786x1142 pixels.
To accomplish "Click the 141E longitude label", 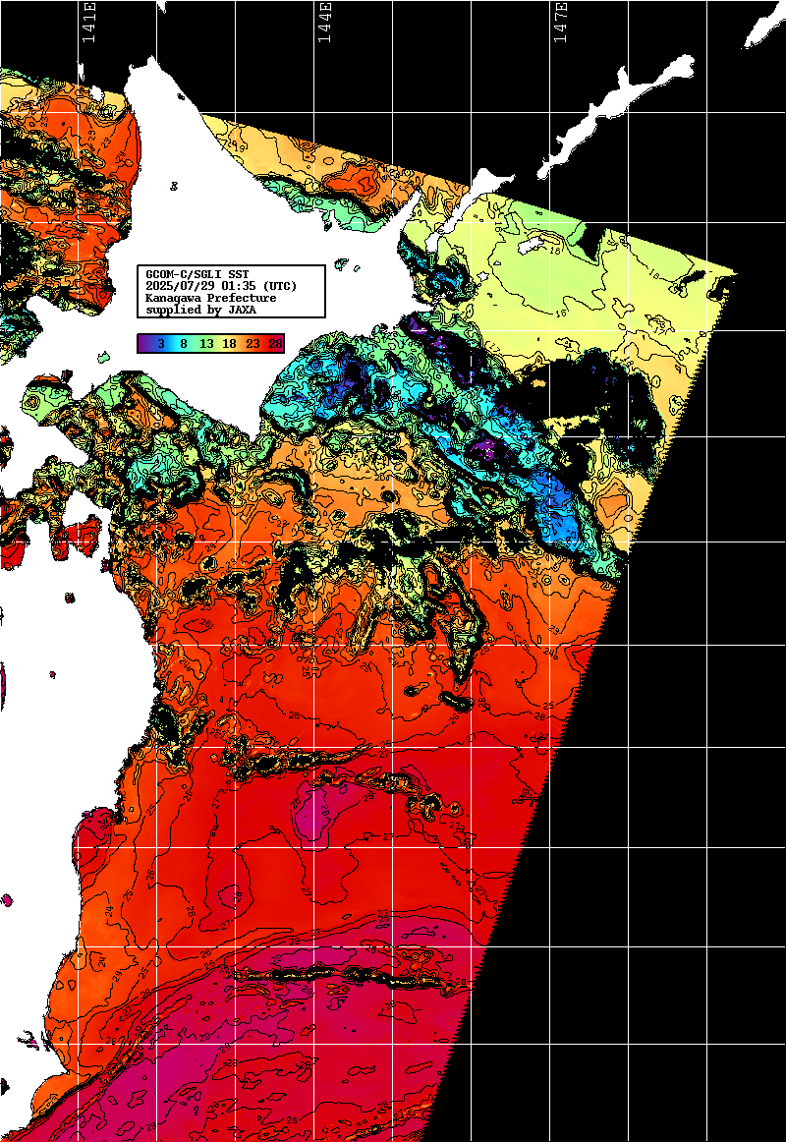I will [x=88, y=23].
